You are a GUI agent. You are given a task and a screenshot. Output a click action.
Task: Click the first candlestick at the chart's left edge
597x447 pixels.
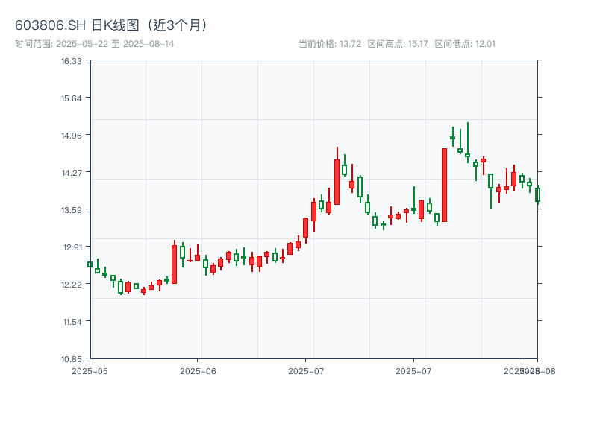[90, 264]
